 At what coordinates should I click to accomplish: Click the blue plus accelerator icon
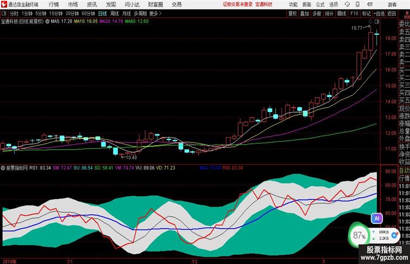tap(395, 235)
